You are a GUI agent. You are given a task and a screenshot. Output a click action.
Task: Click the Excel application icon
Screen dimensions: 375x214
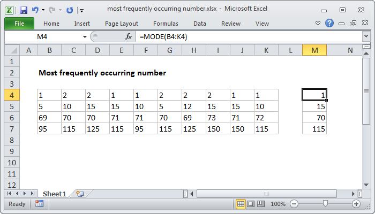click(9, 10)
